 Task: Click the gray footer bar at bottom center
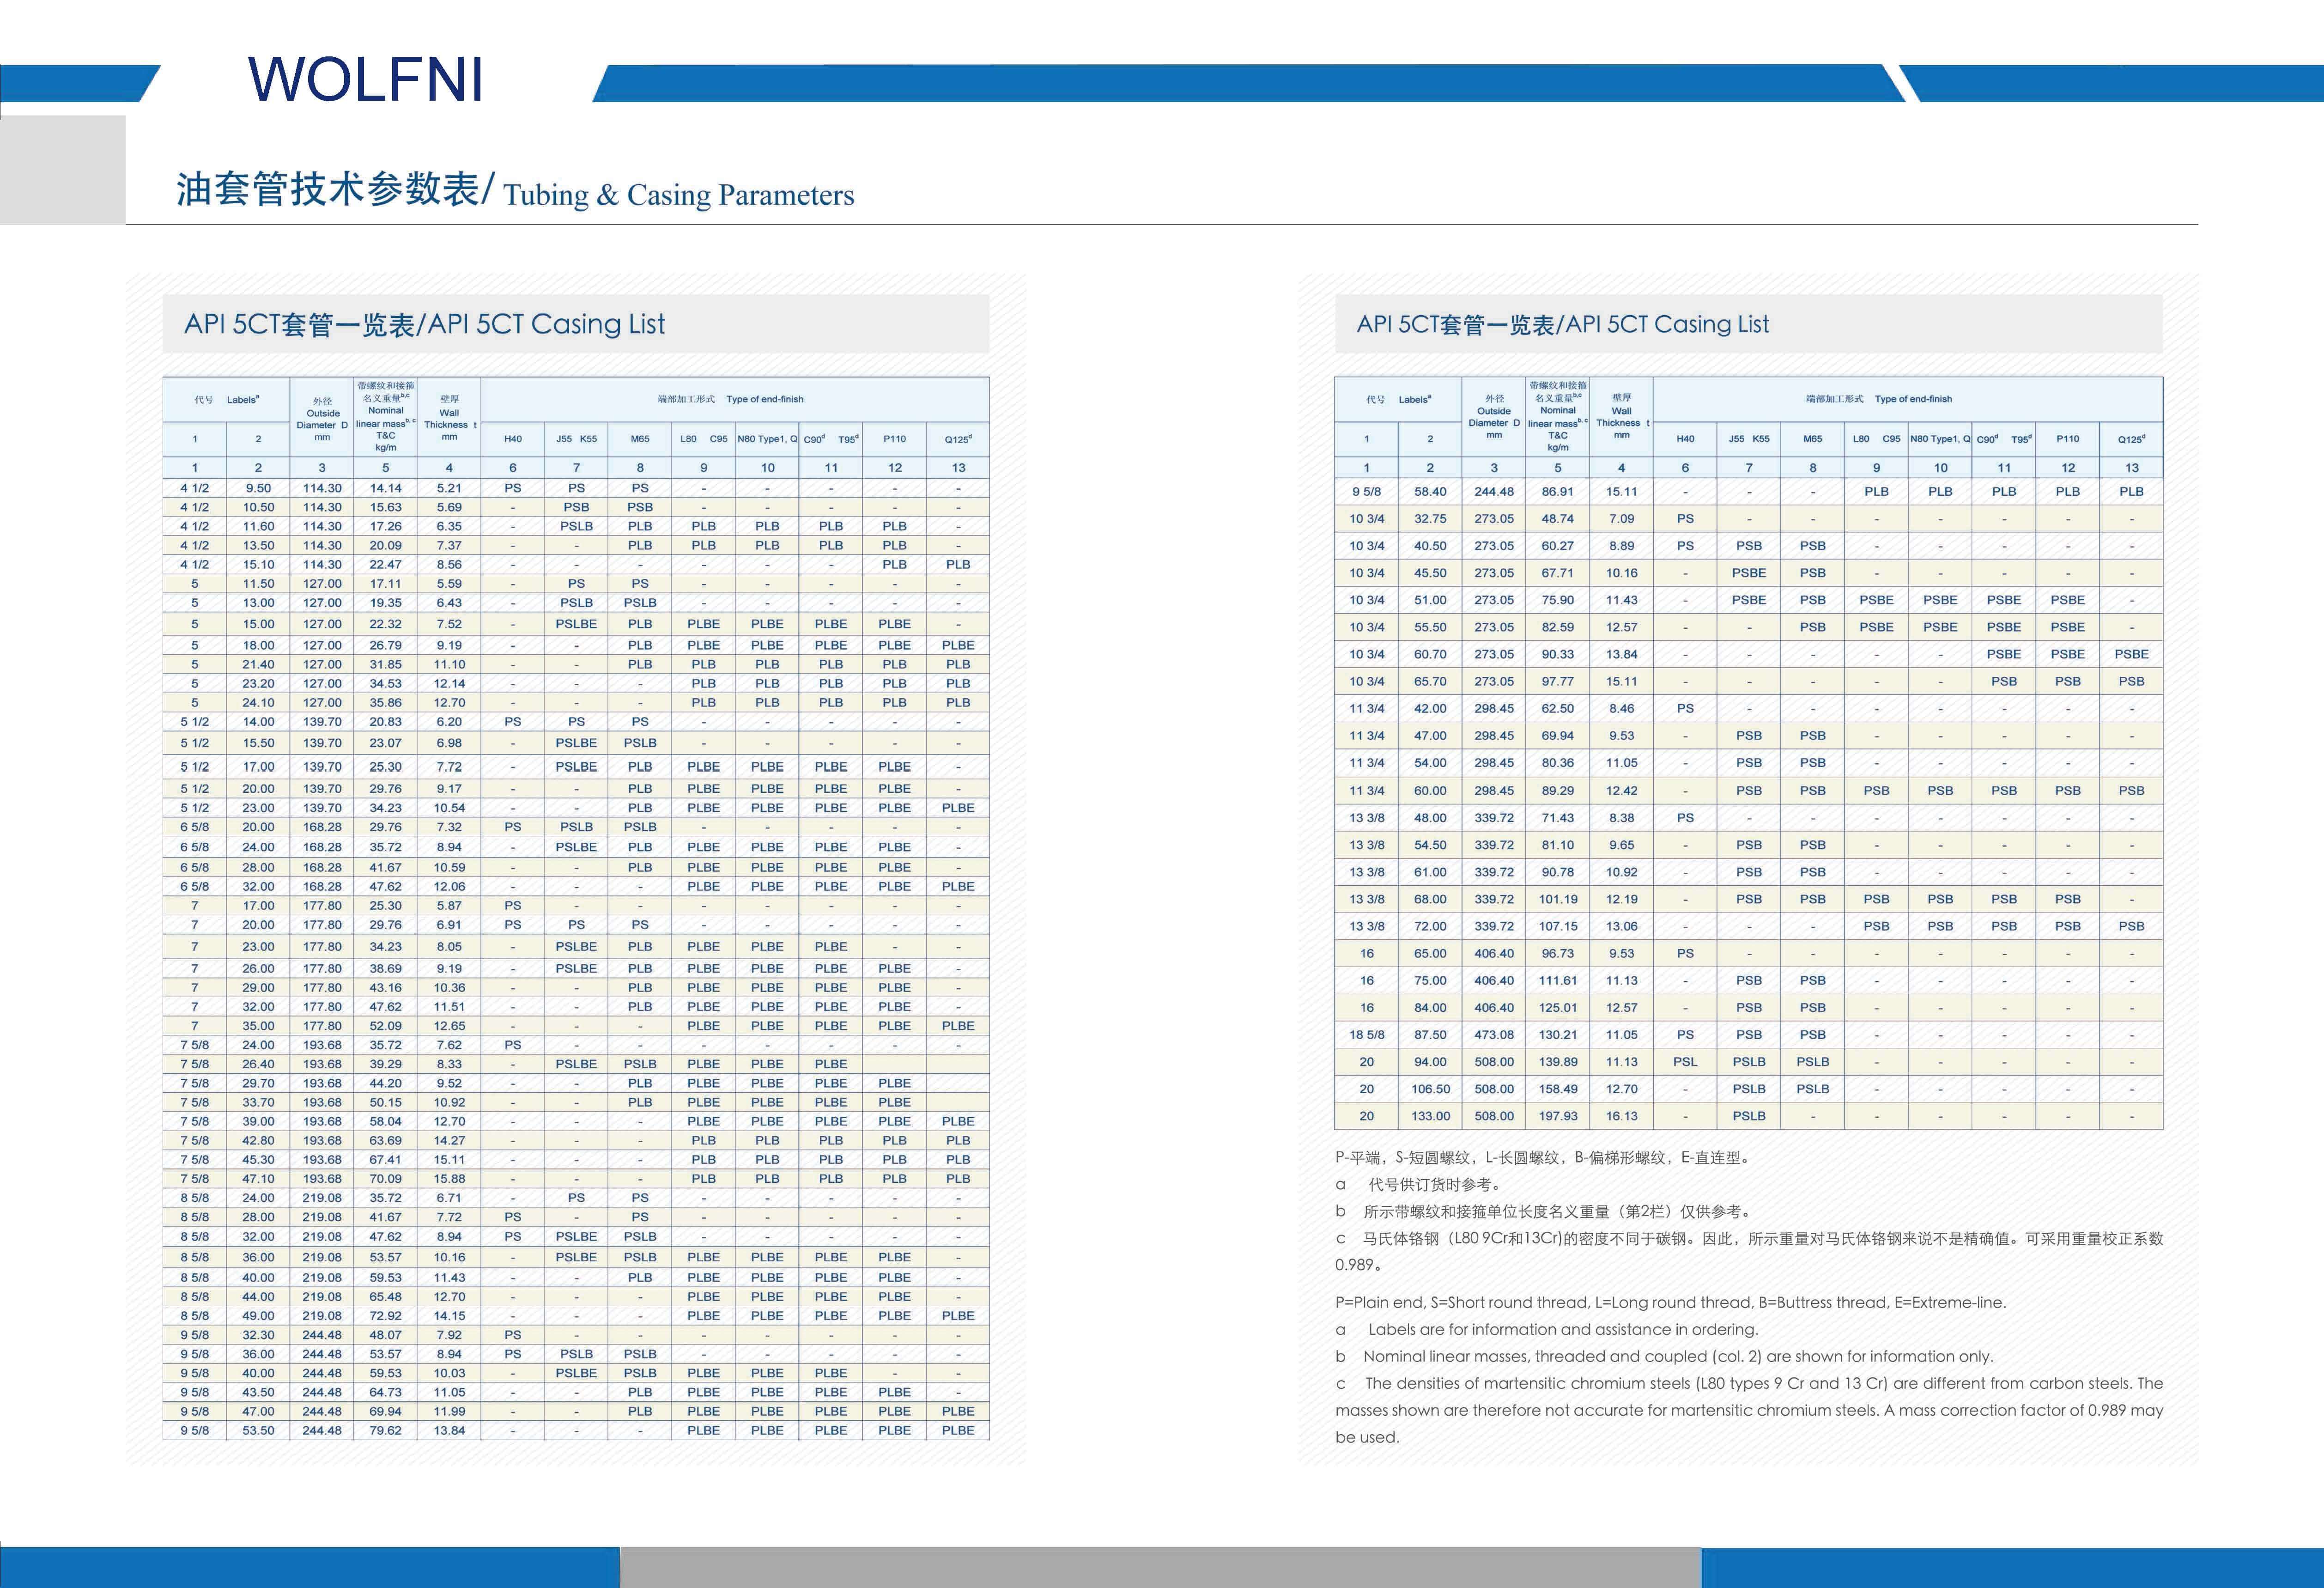click(1160, 1567)
